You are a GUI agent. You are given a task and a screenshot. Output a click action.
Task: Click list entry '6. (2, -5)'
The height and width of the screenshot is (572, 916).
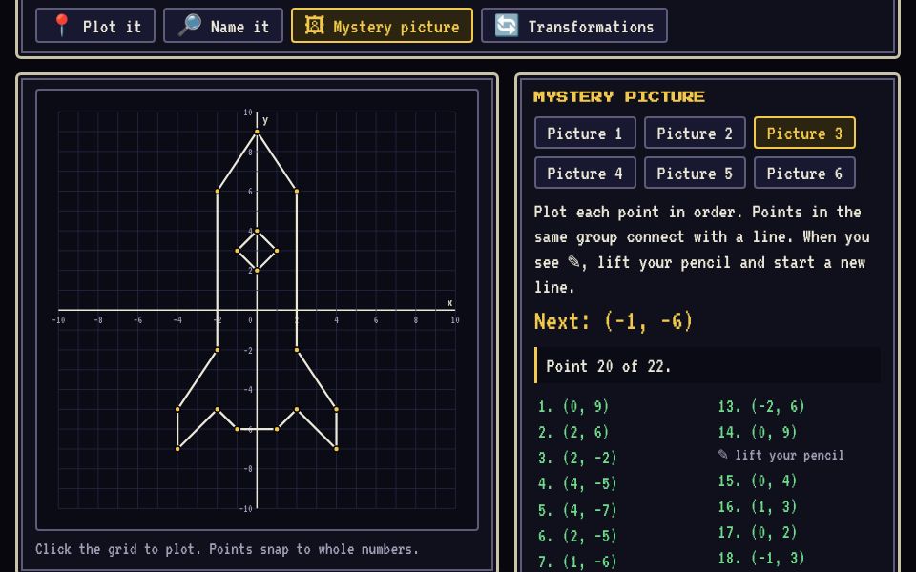click(x=577, y=535)
